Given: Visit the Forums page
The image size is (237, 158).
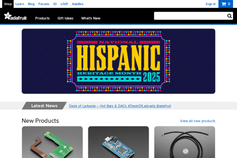Looking at the screenshot, I should click(44, 4).
